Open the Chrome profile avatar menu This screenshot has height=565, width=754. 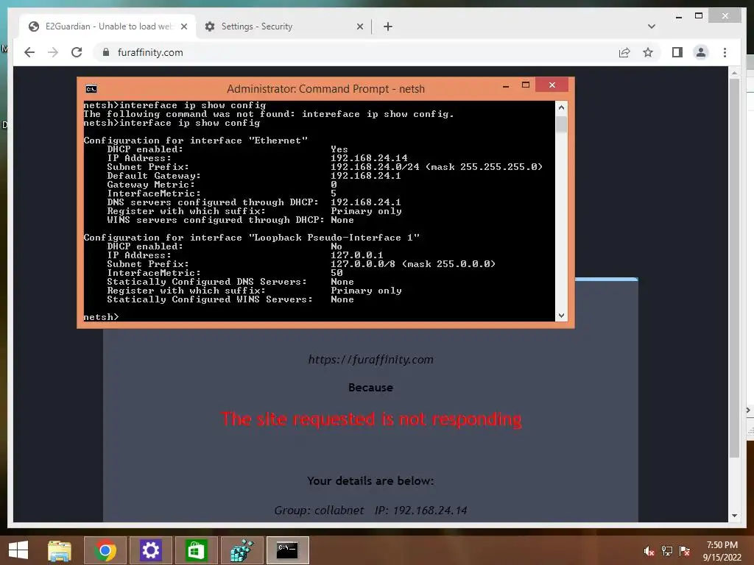(x=701, y=52)
